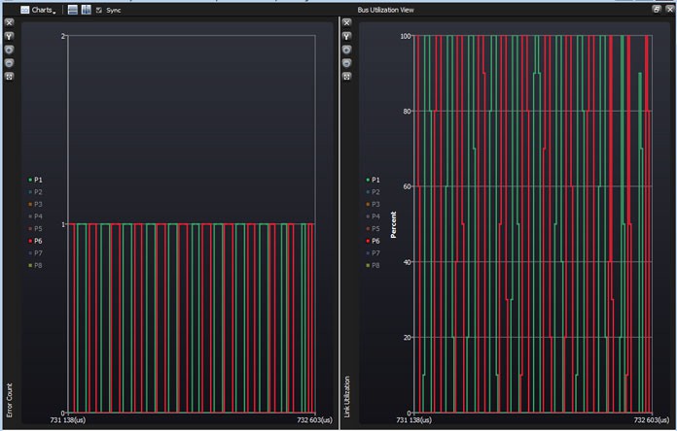Toggle P3 series in Link Utilization legend
677x431 pixels.
coord(374,204)
